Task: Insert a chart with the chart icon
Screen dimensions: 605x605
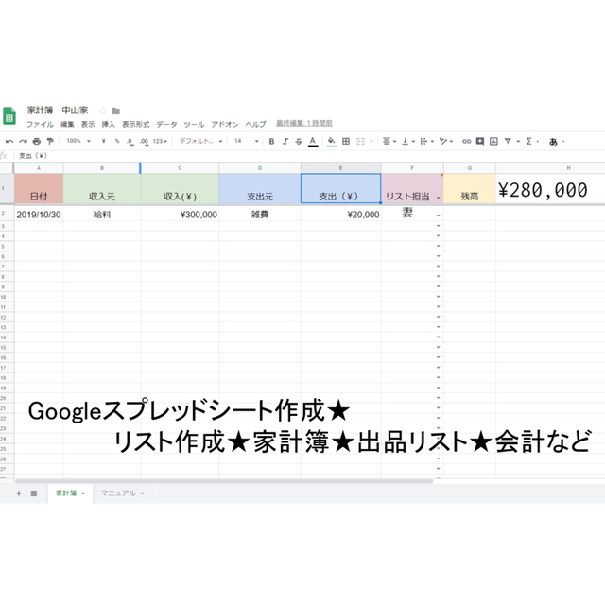Action: pos(493,141)
